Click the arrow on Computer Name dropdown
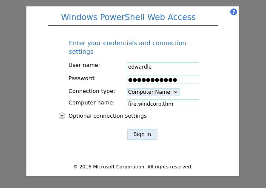The width and height of the screenshot is (266, 188). 176,92
